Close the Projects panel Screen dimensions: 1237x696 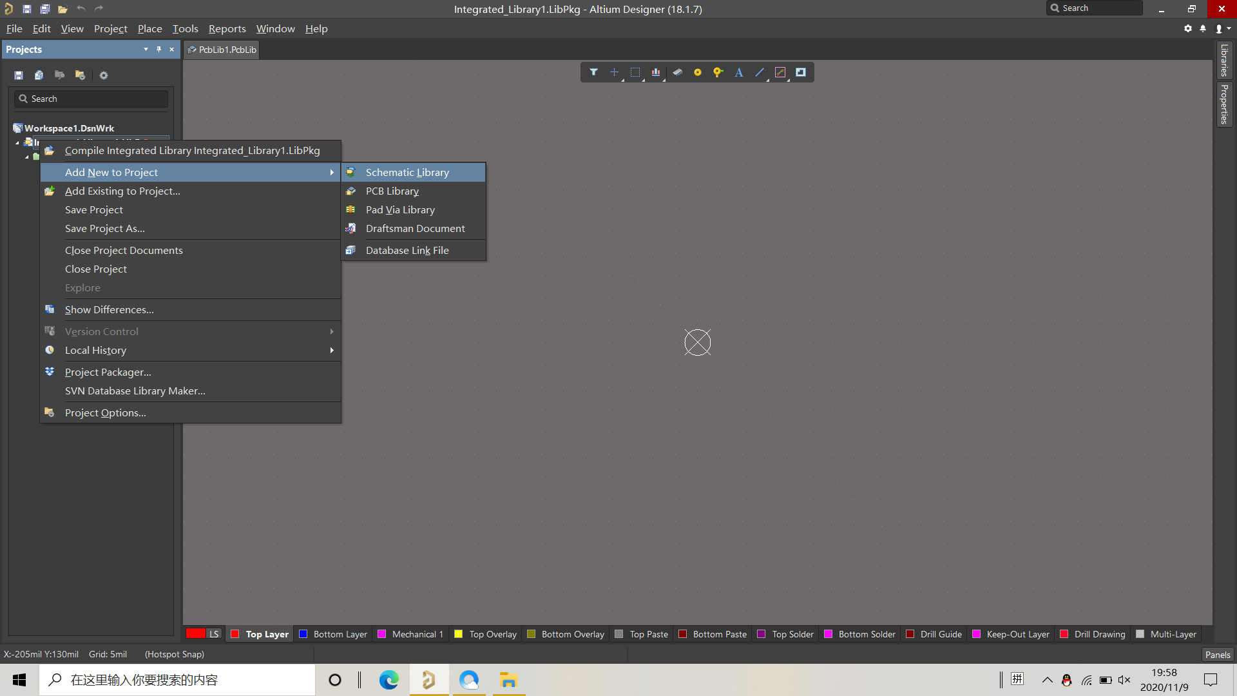tap(171, 49)
